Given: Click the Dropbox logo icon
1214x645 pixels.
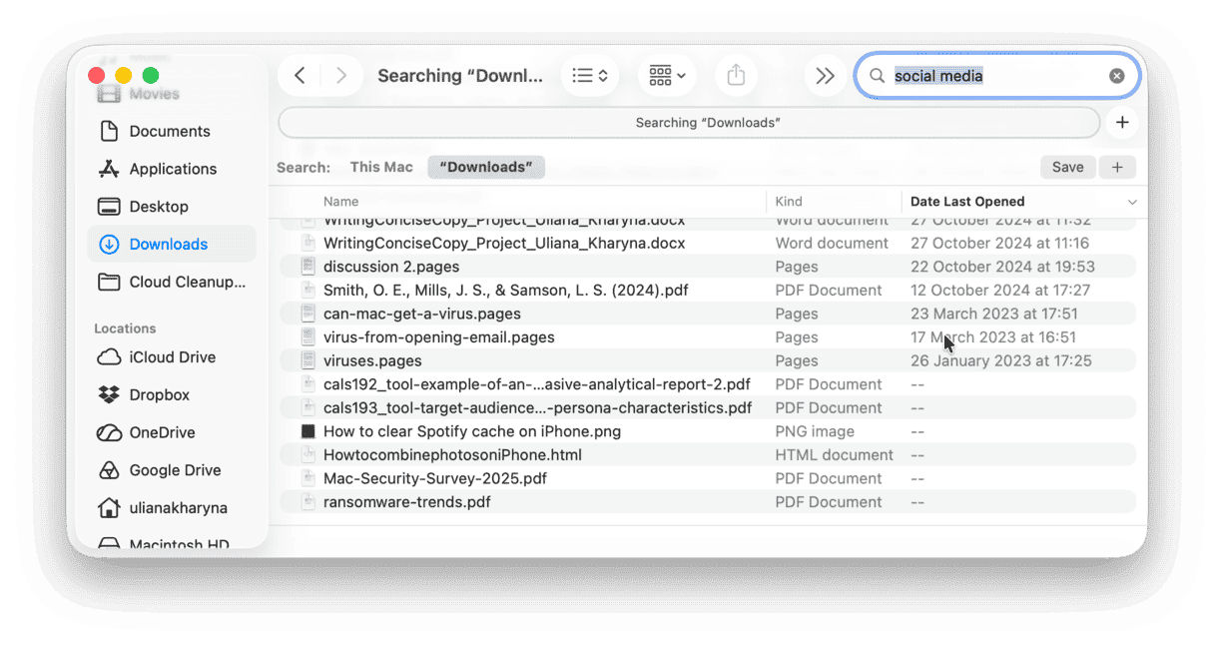Looking at the screenshot, I should [109, 395].
